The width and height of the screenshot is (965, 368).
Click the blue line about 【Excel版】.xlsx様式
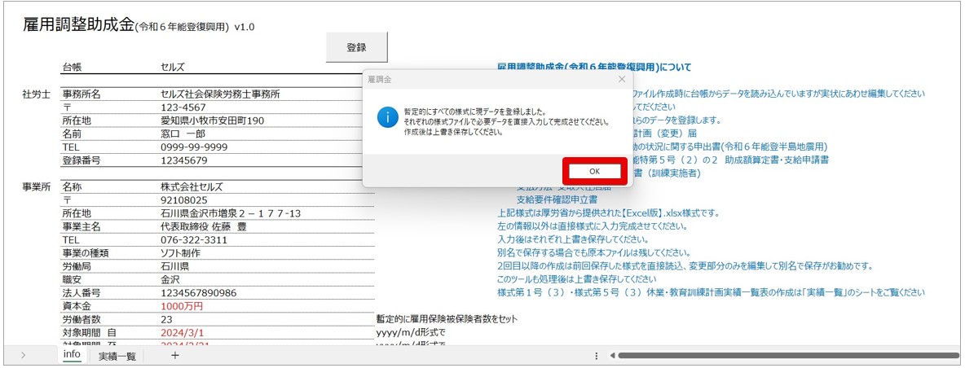click(x=608, y=213)
